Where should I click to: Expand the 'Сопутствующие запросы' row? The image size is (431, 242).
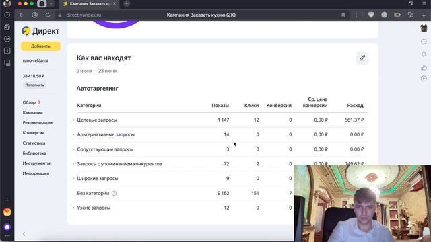click(73, 149)
